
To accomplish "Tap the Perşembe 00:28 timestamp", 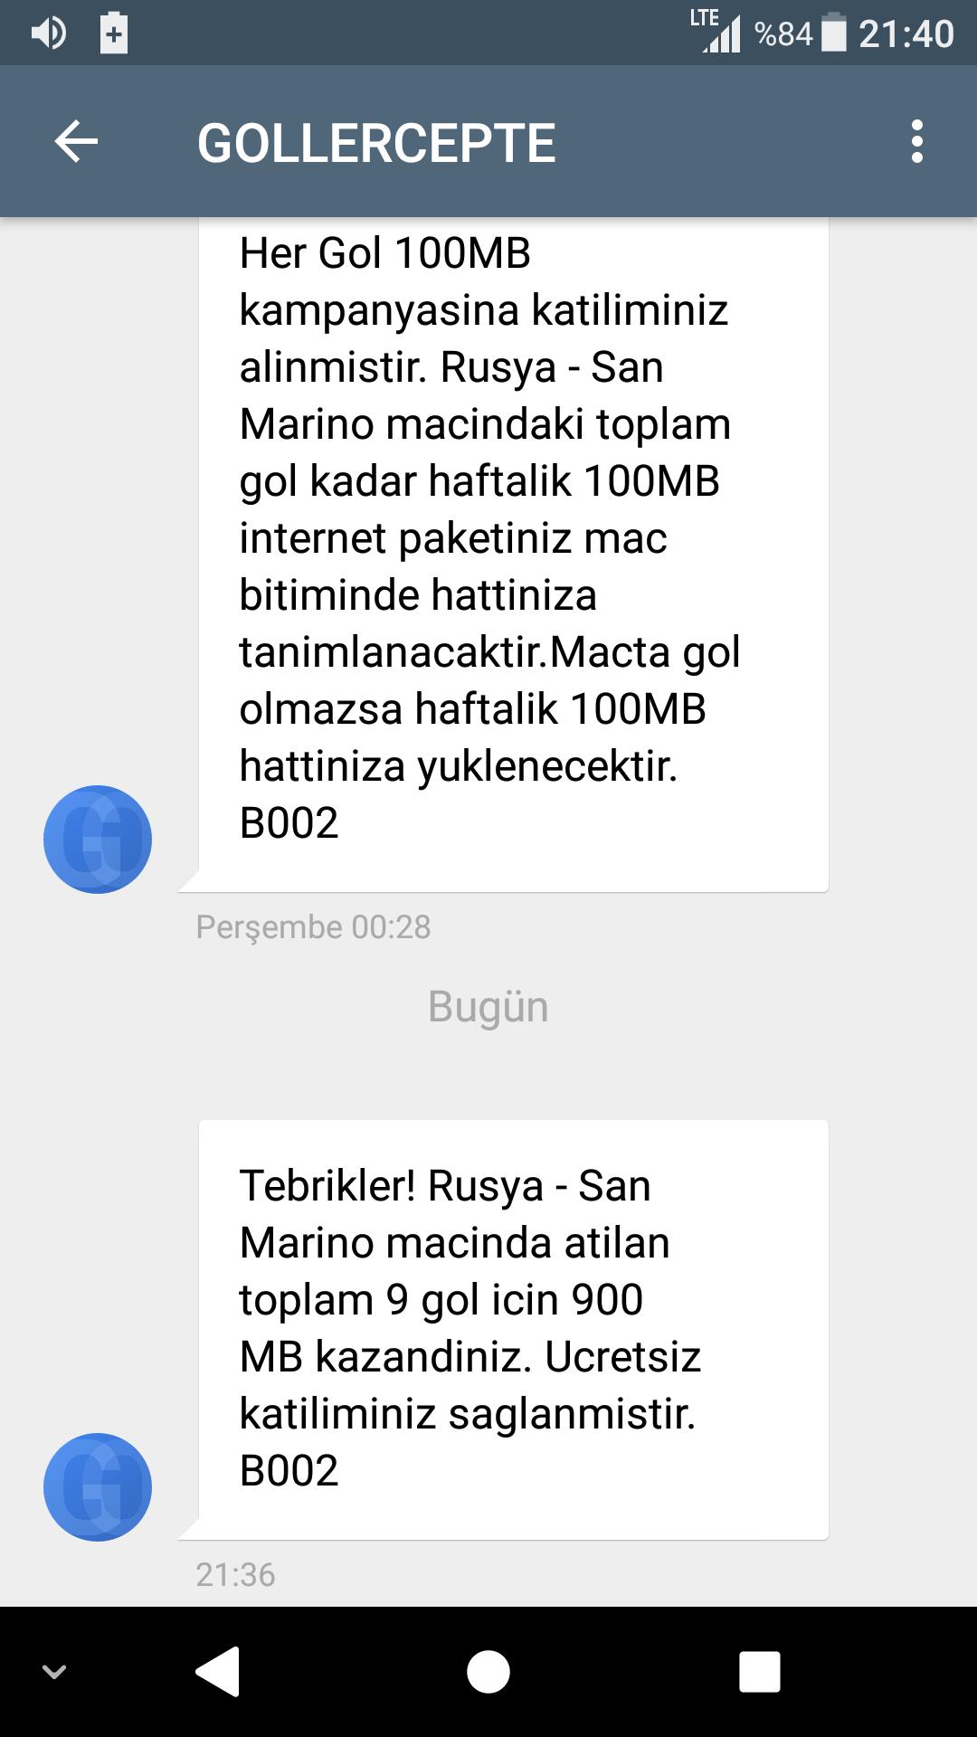I will point(313,927).
